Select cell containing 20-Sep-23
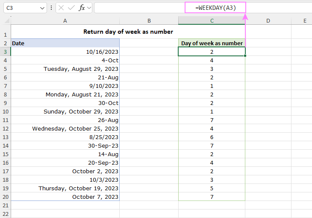 [65, 163]
